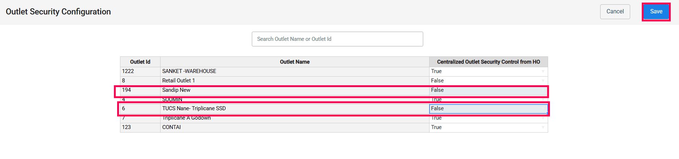Select the SANKET -WAREHOUSE outlet name cell
Screen dimensions: 679x159
coord(295,72)
